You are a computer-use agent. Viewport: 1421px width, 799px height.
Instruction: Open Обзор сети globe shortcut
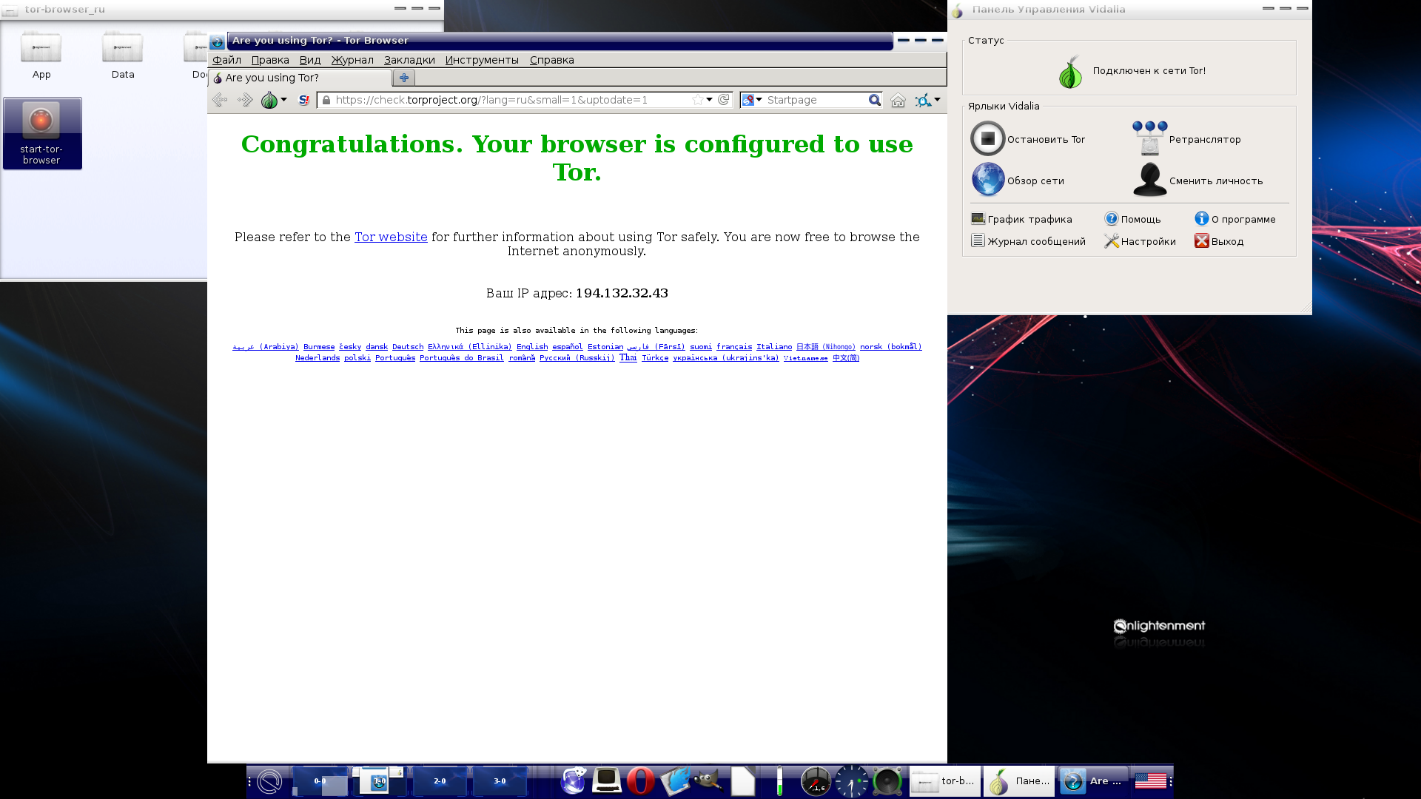pyautogui.click(x=1018, y=181)
